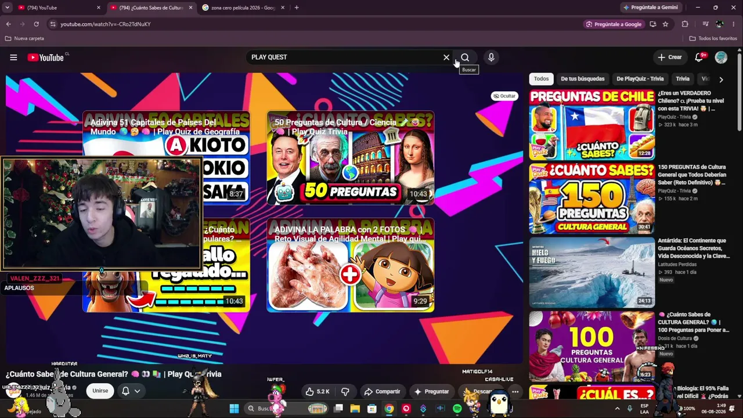Like the video with 5.2 K likes
Screen dimensions: 743x418
click(x=318, y=391)
